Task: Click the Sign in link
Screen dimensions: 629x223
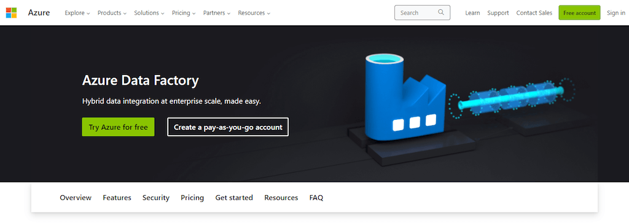Action: (615, 13)
